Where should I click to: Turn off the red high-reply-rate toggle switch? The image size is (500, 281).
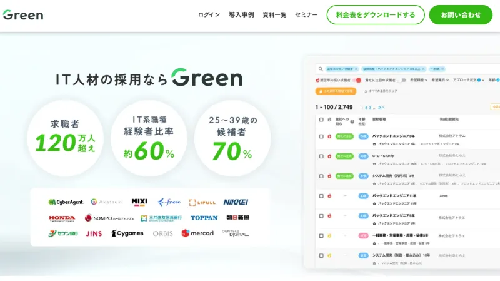[x=357, y=80]
